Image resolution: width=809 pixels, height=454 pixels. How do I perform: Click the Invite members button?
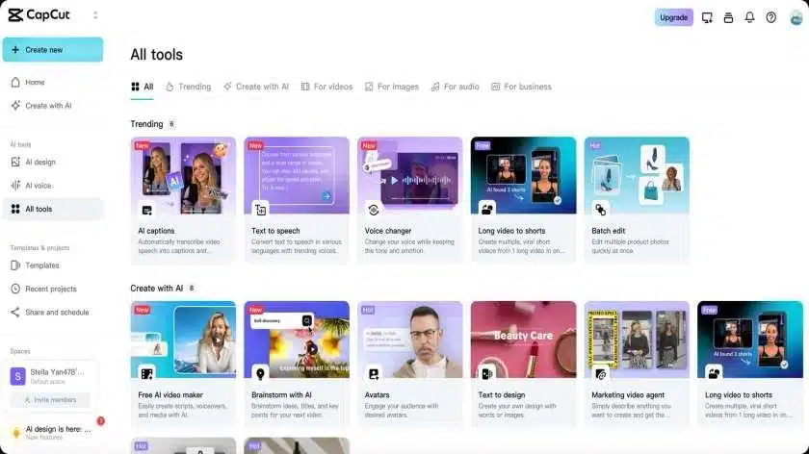pos(50,400)
